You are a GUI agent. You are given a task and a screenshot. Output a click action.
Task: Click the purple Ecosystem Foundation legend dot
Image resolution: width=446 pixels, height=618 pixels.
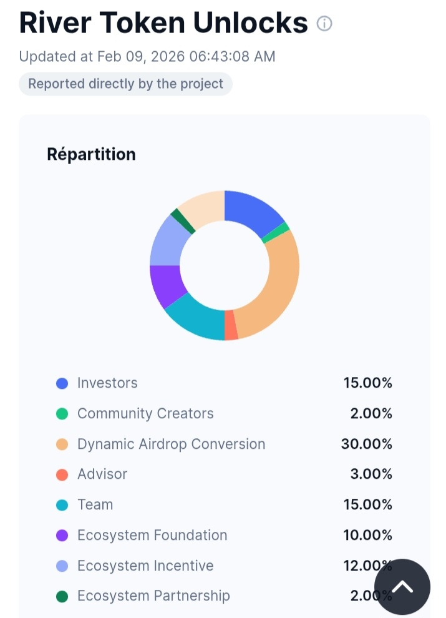coord(62,536)
